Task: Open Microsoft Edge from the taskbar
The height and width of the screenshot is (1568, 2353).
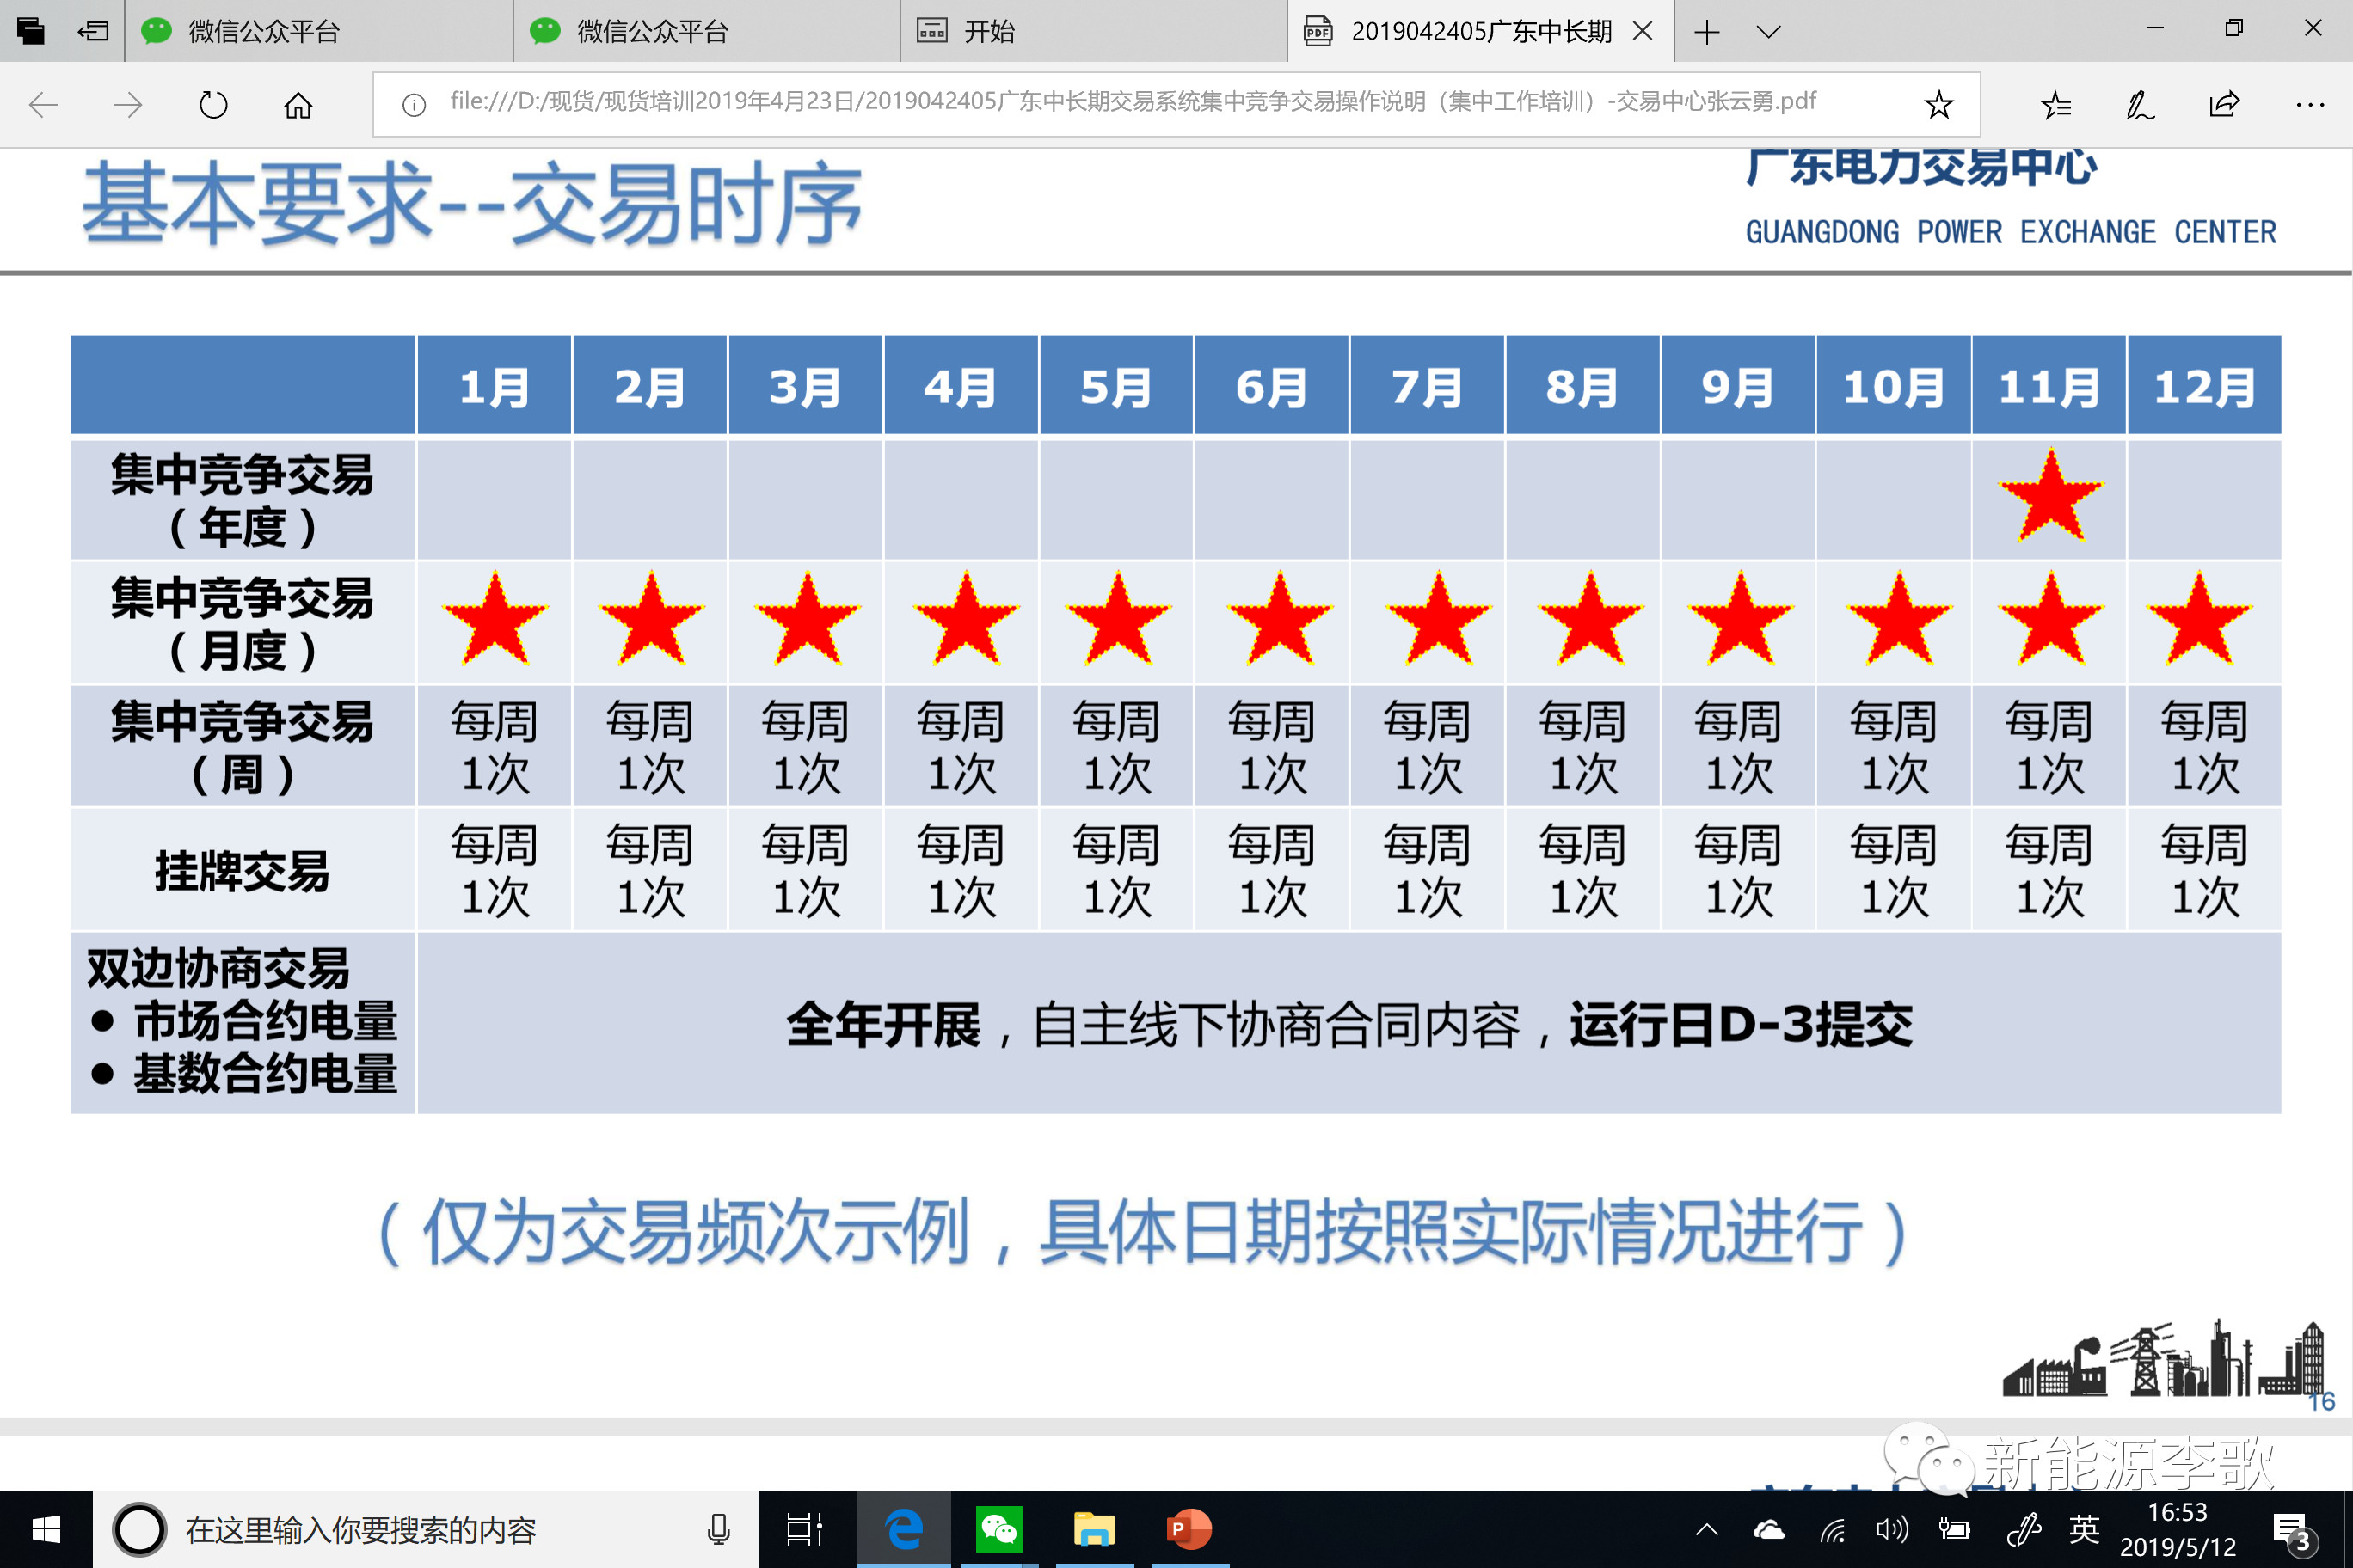Action: click(x=903, y=1529)
